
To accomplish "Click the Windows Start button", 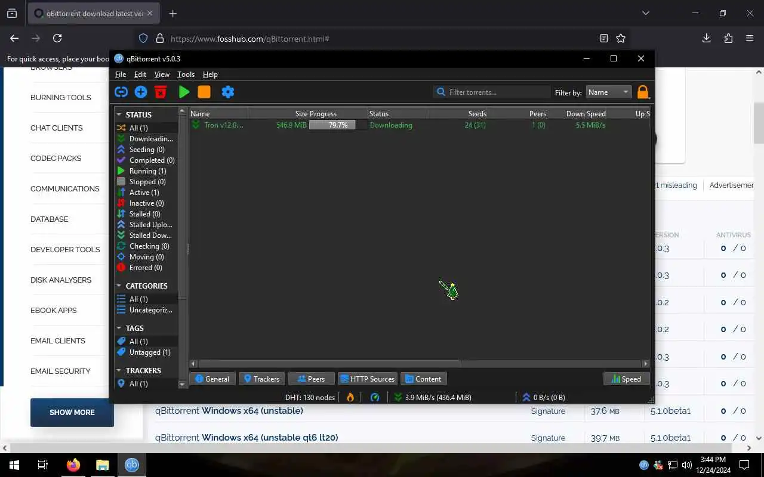I will pyautogui.click(x=14, y=465).
